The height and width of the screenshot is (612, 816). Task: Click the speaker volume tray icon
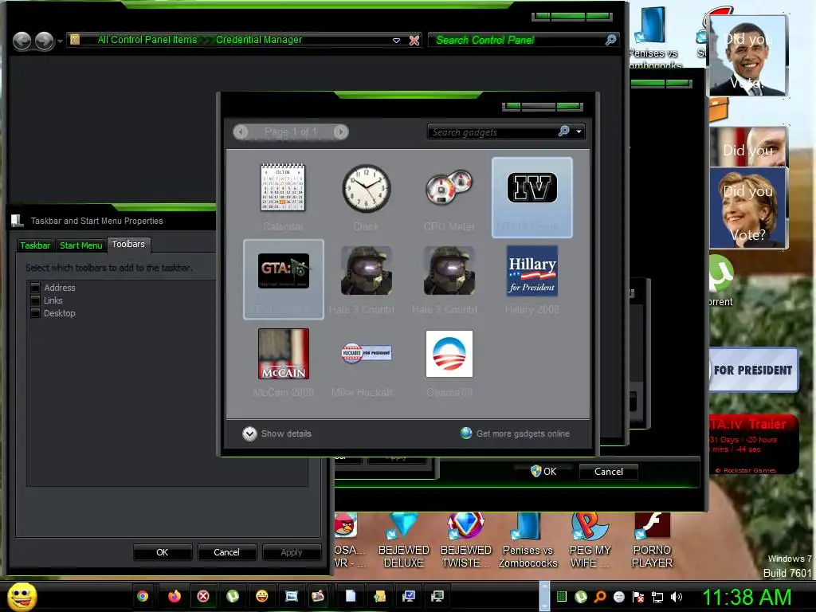tap(677, 597)
